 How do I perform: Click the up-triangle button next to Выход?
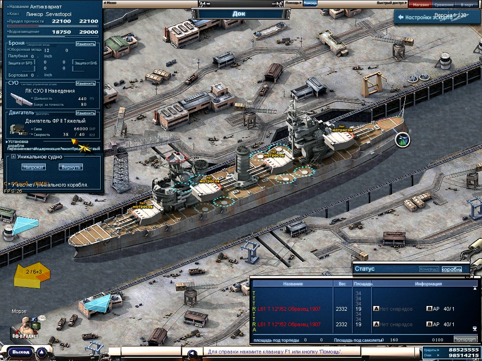42,352
